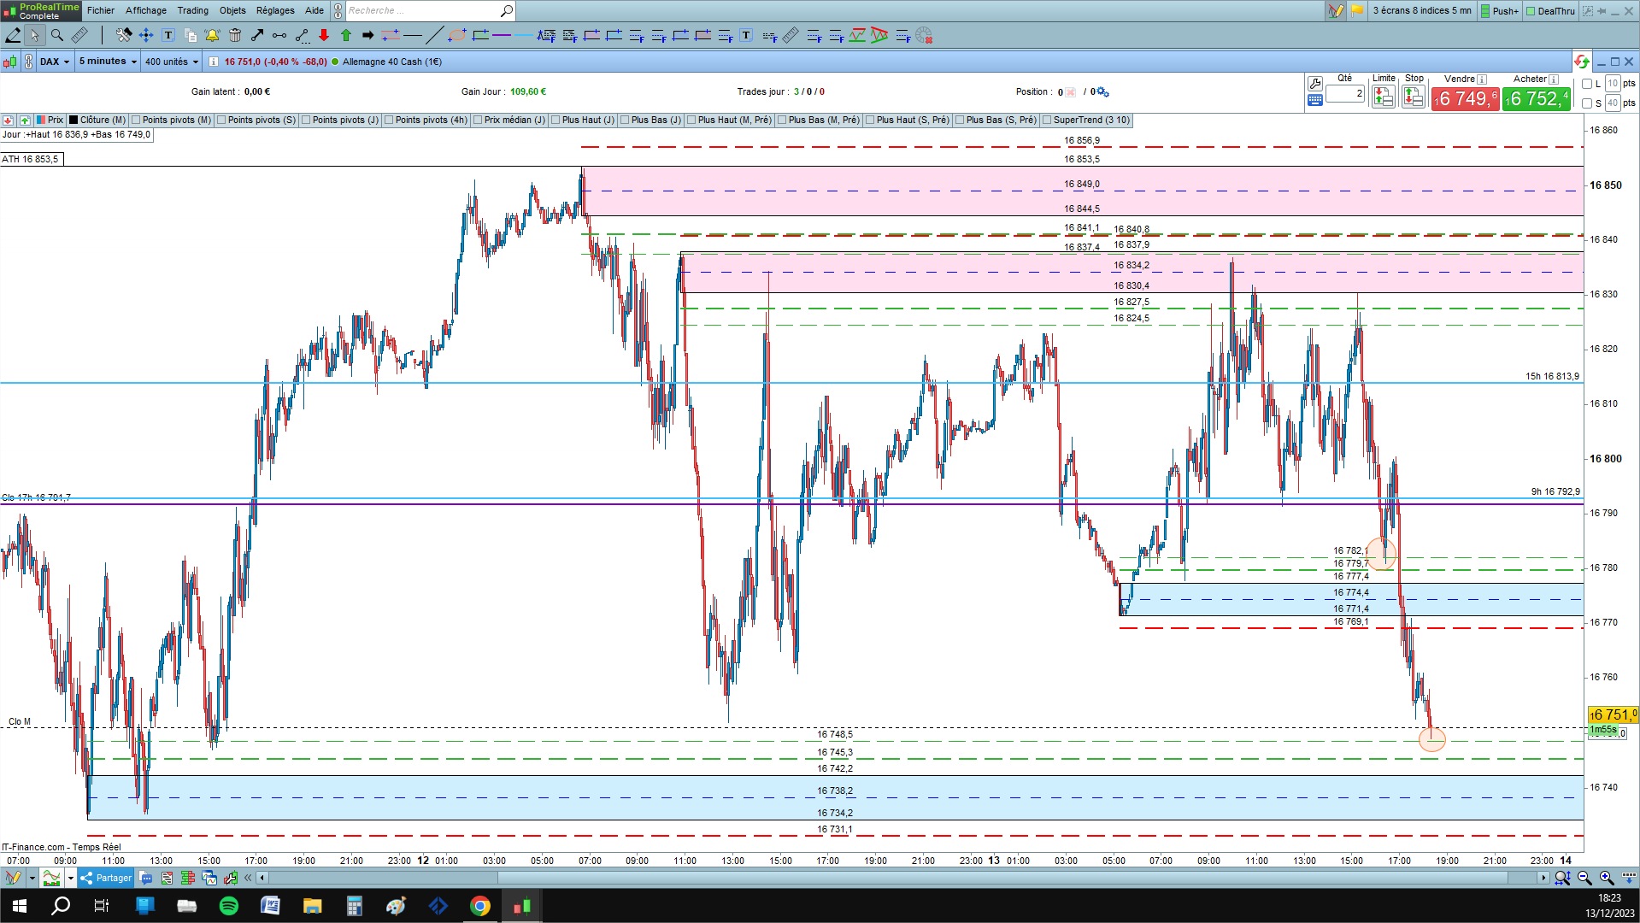Open the 400 unités dropdown
Viewport: 1640px width, 923px height.
[x=172, y=62]
